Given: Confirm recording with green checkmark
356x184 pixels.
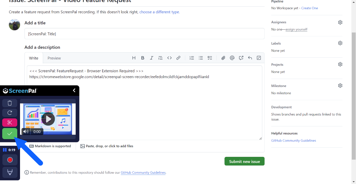Looking at the screenshot, I should 10,134.
